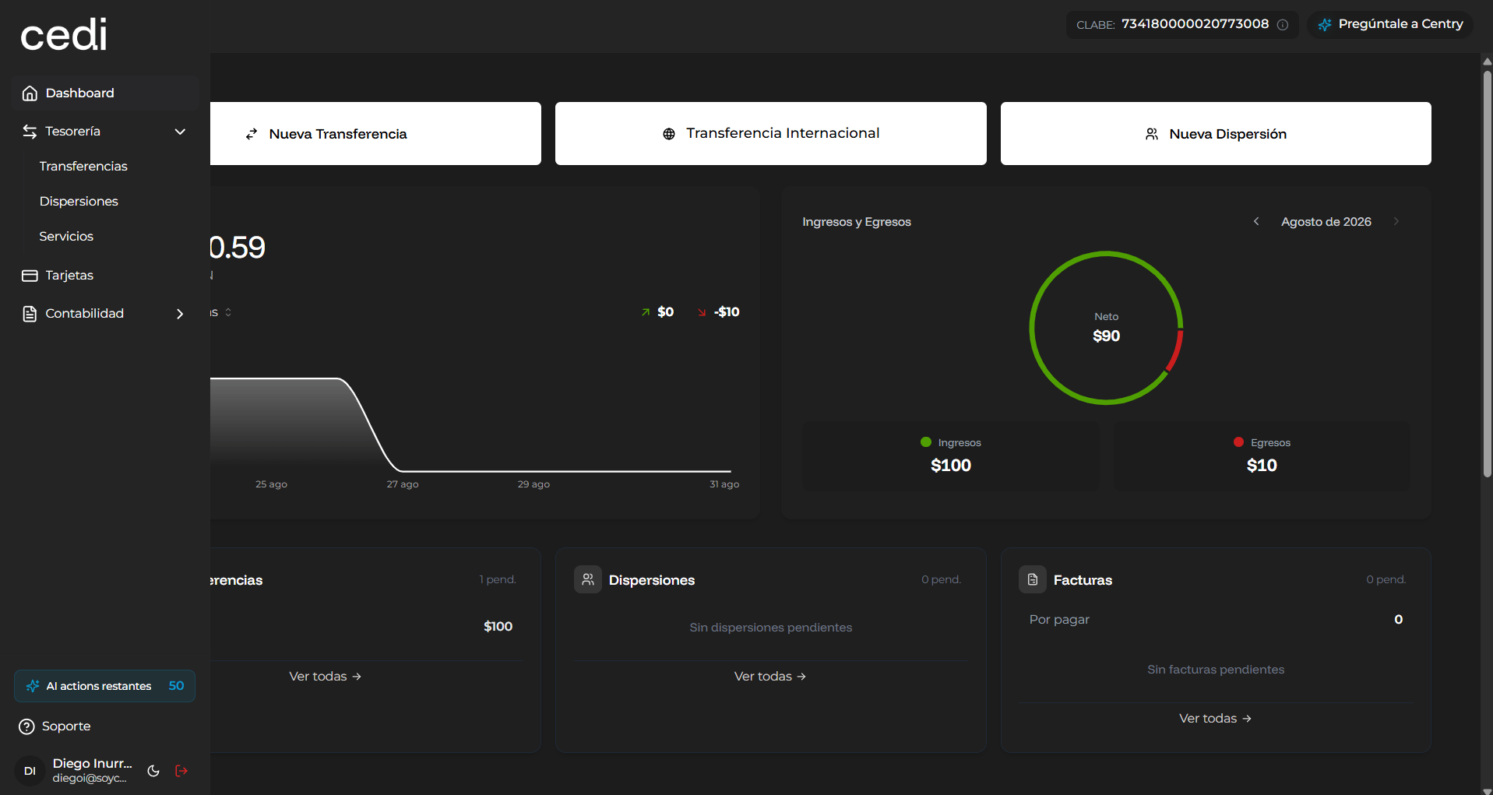
Task: Go to next month arrow
Action: pos(1396,221)
